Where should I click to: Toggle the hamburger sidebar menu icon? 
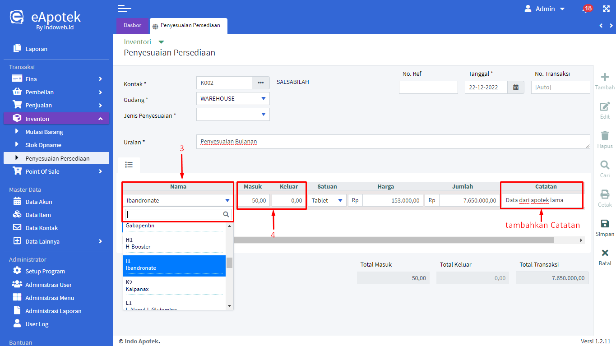124,9
